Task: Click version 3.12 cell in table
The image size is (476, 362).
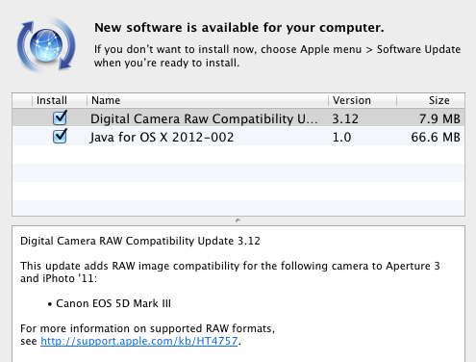Action: tap(345, 119)
